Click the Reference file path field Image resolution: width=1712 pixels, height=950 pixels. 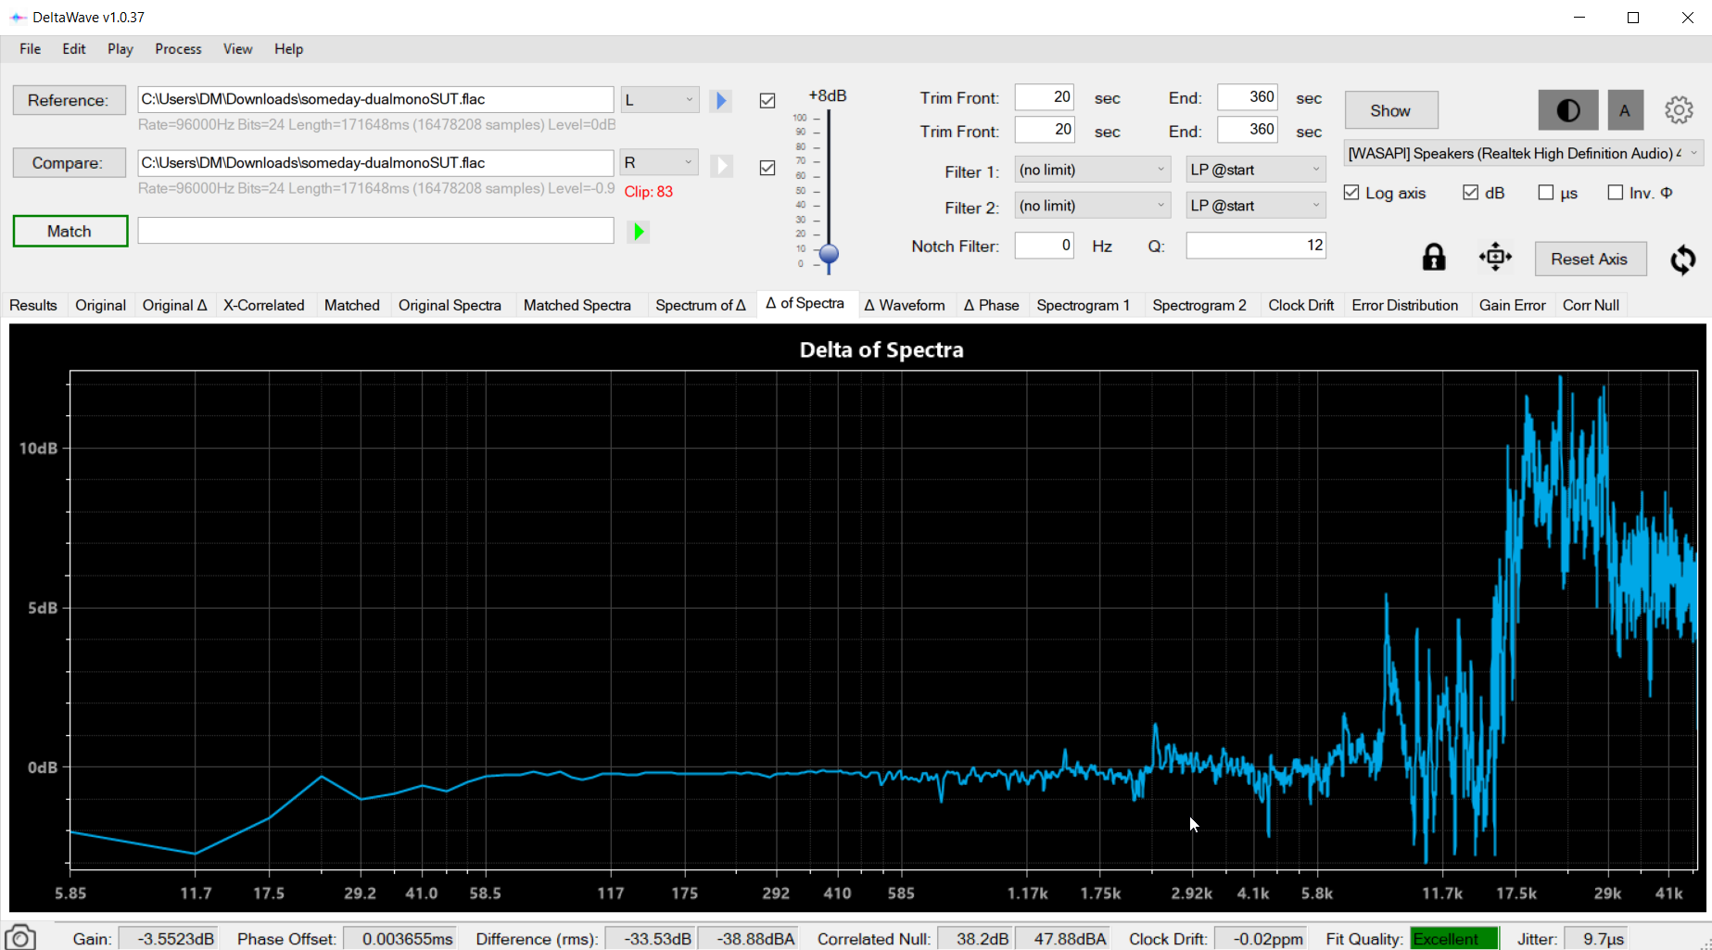tap(375, 99)
